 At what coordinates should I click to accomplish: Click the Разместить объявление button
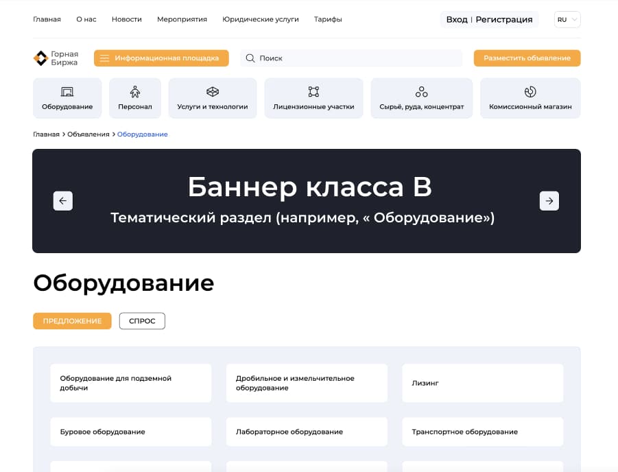(527, 58)
